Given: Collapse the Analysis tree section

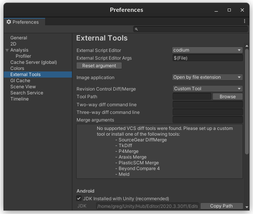Looking at the screenshot, I should tap(7, 50).
